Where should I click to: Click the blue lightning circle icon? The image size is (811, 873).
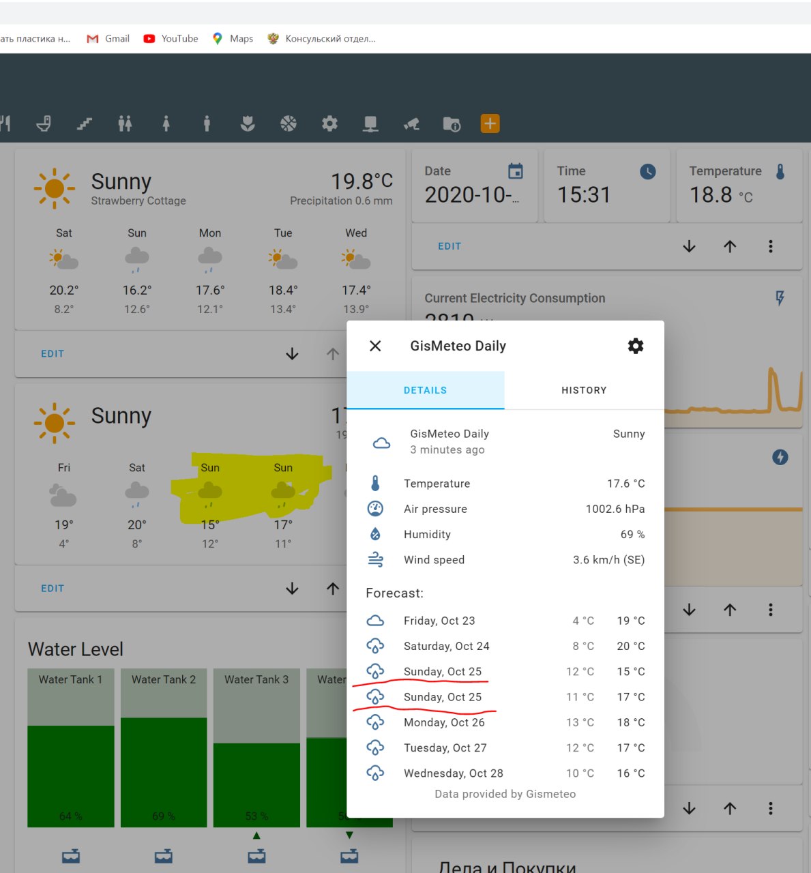(780, 457)
